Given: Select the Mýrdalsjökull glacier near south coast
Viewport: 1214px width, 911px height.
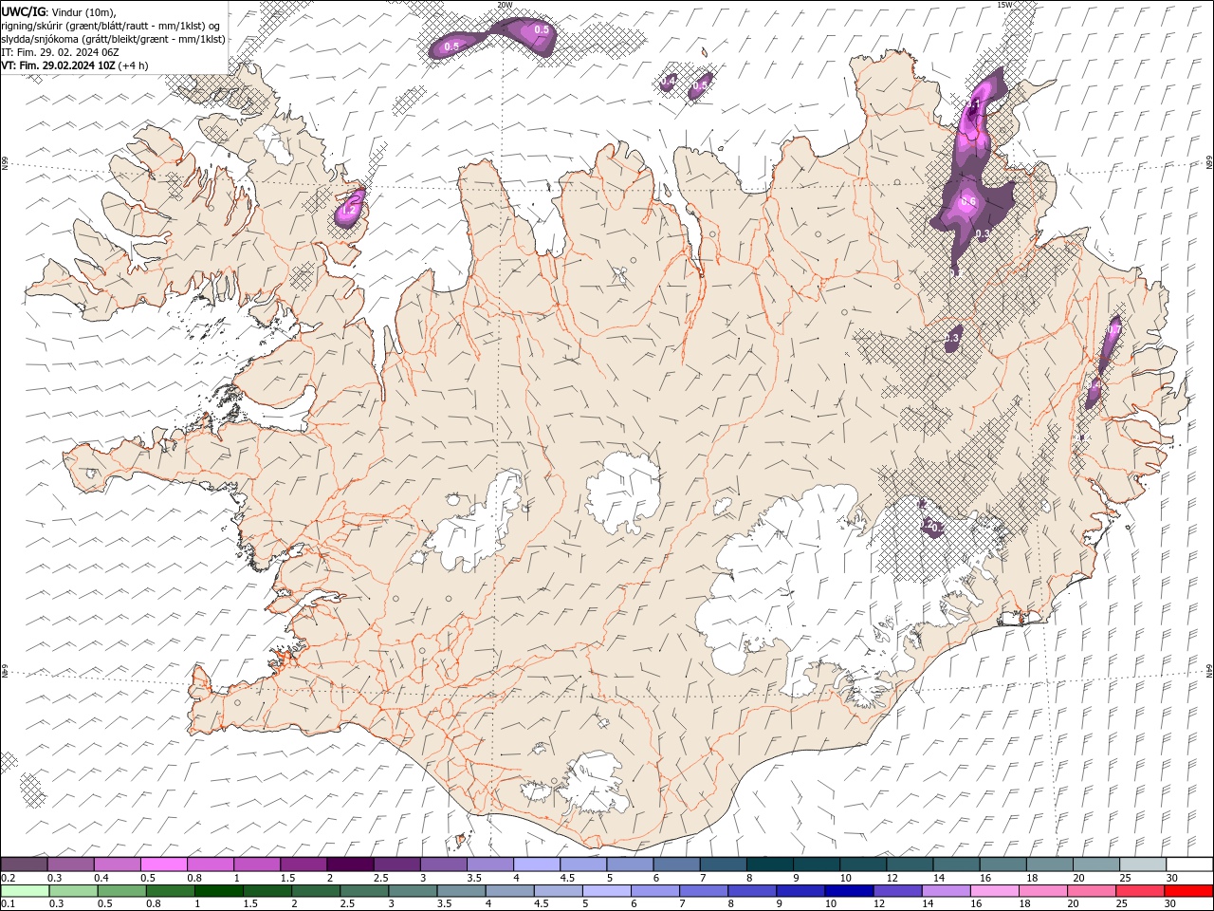Looking at the screenshot, I should pos(594,785).
